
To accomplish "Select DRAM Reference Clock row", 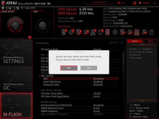I will click(x=79, y=108).
